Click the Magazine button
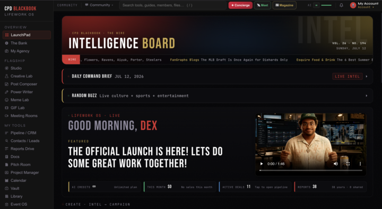This screenshot has height=209, width=382. click(284, 5)
